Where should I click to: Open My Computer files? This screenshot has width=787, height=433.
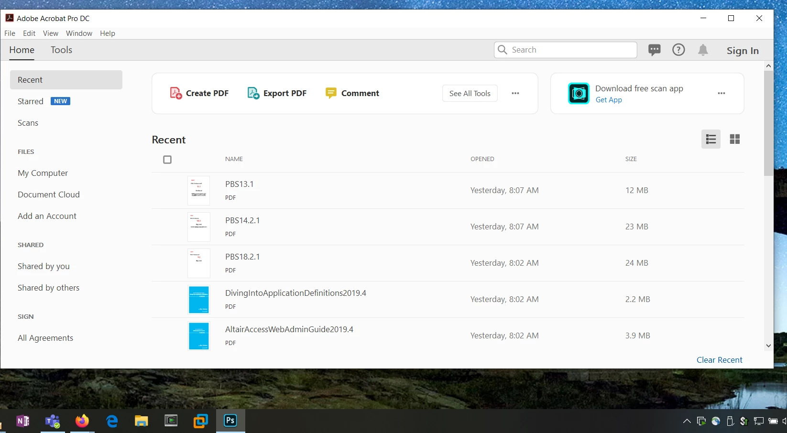(x=43, y=173)
